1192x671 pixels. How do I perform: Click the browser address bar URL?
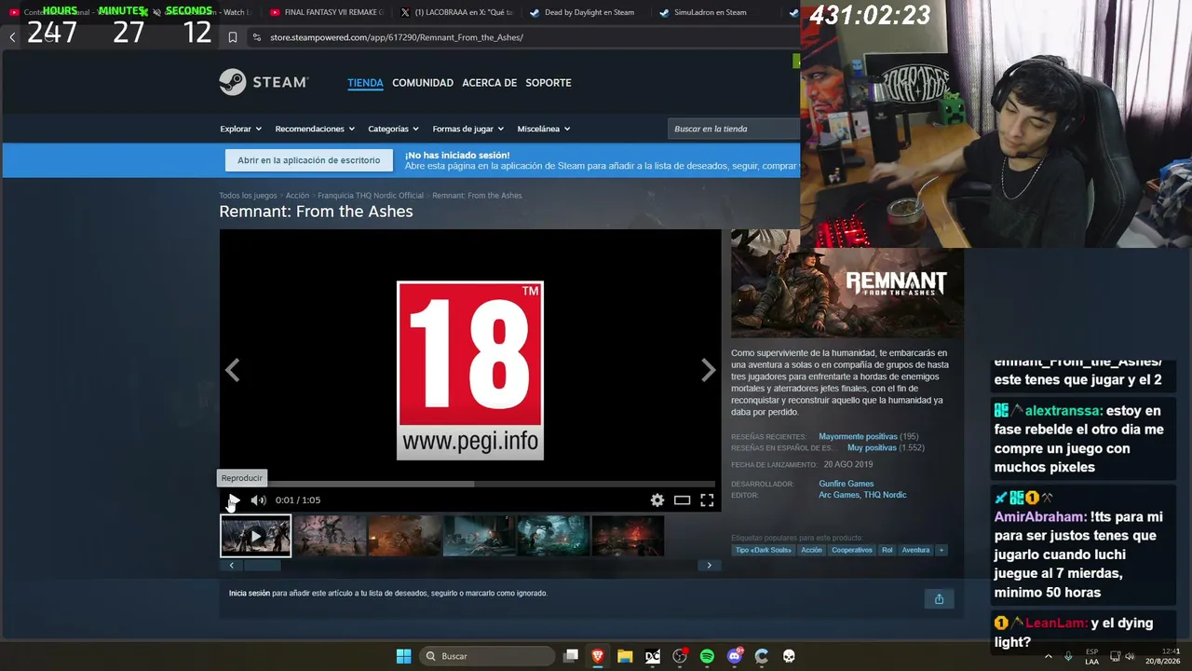click(397, 37)
